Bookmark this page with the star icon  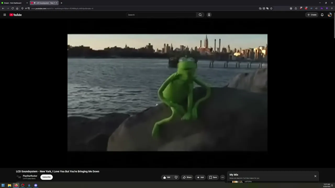pyautogui.click(x=271, y=8)
